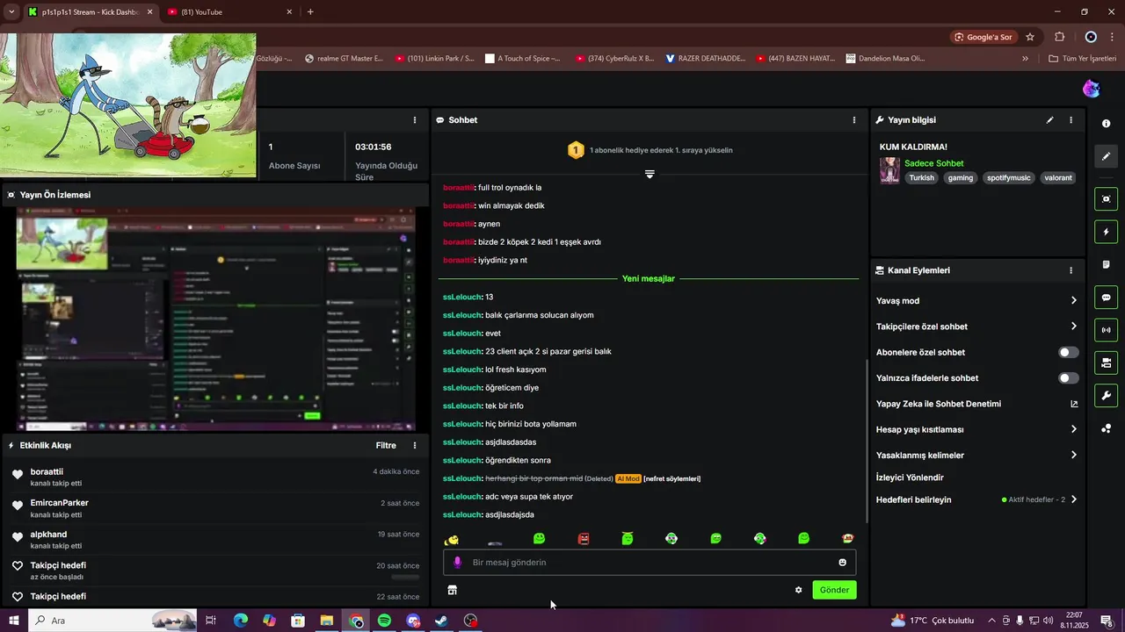Expand Hesap yaşı kısıtlaması option

point(1073,430)
